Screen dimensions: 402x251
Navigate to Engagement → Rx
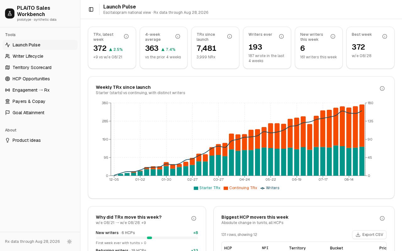click(x=40, y=90)
